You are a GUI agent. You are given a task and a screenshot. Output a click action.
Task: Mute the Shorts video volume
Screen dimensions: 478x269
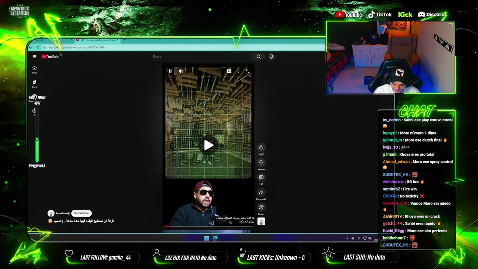[x=181, y=71]
